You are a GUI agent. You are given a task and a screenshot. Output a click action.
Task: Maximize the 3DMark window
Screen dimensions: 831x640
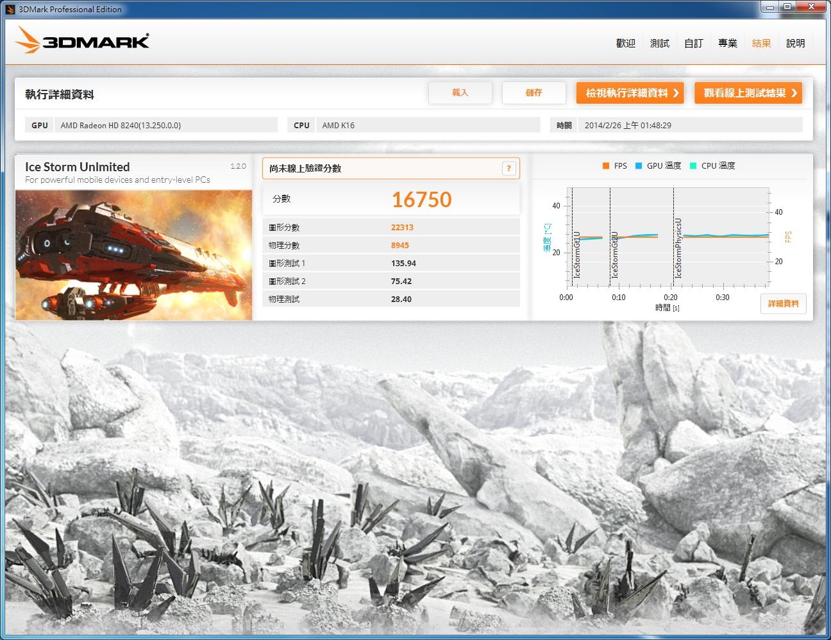(787, 6)
